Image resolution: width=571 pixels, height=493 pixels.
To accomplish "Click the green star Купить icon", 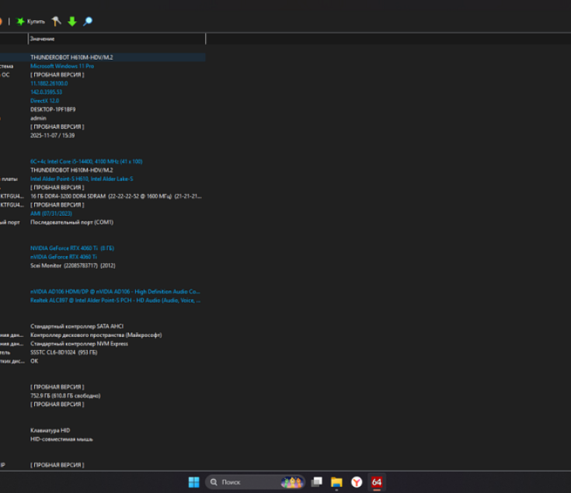I will [21, 22].
